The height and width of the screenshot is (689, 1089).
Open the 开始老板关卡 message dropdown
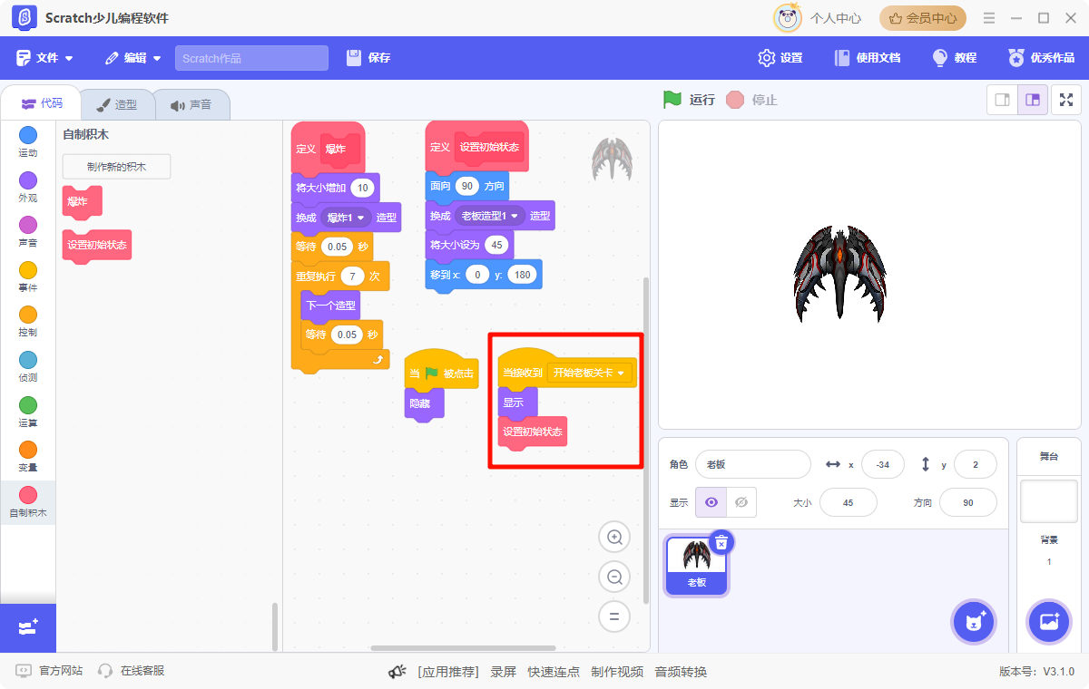pyautogui.click(x=622, y=373)
